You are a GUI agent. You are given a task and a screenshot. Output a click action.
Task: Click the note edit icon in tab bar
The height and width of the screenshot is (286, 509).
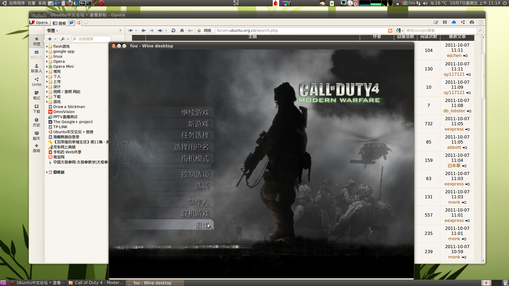click(x=436, y=22)
